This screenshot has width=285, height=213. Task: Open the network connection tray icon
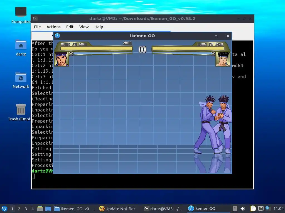tap(261, 209)
